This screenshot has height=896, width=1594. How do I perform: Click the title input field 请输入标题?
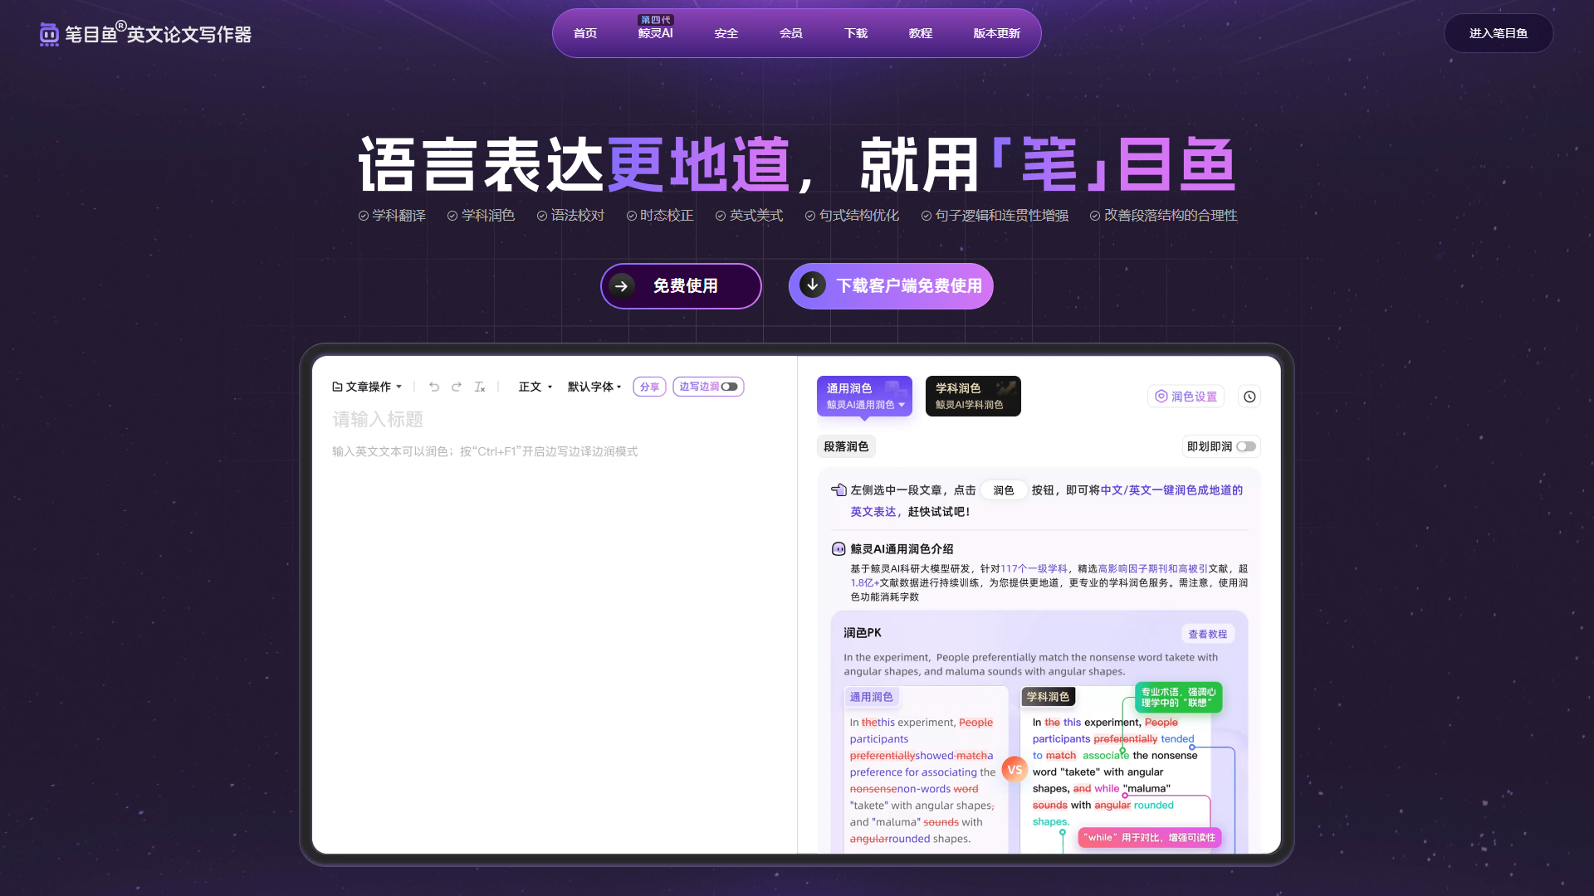pyautogui.click(x=378, y=420)
